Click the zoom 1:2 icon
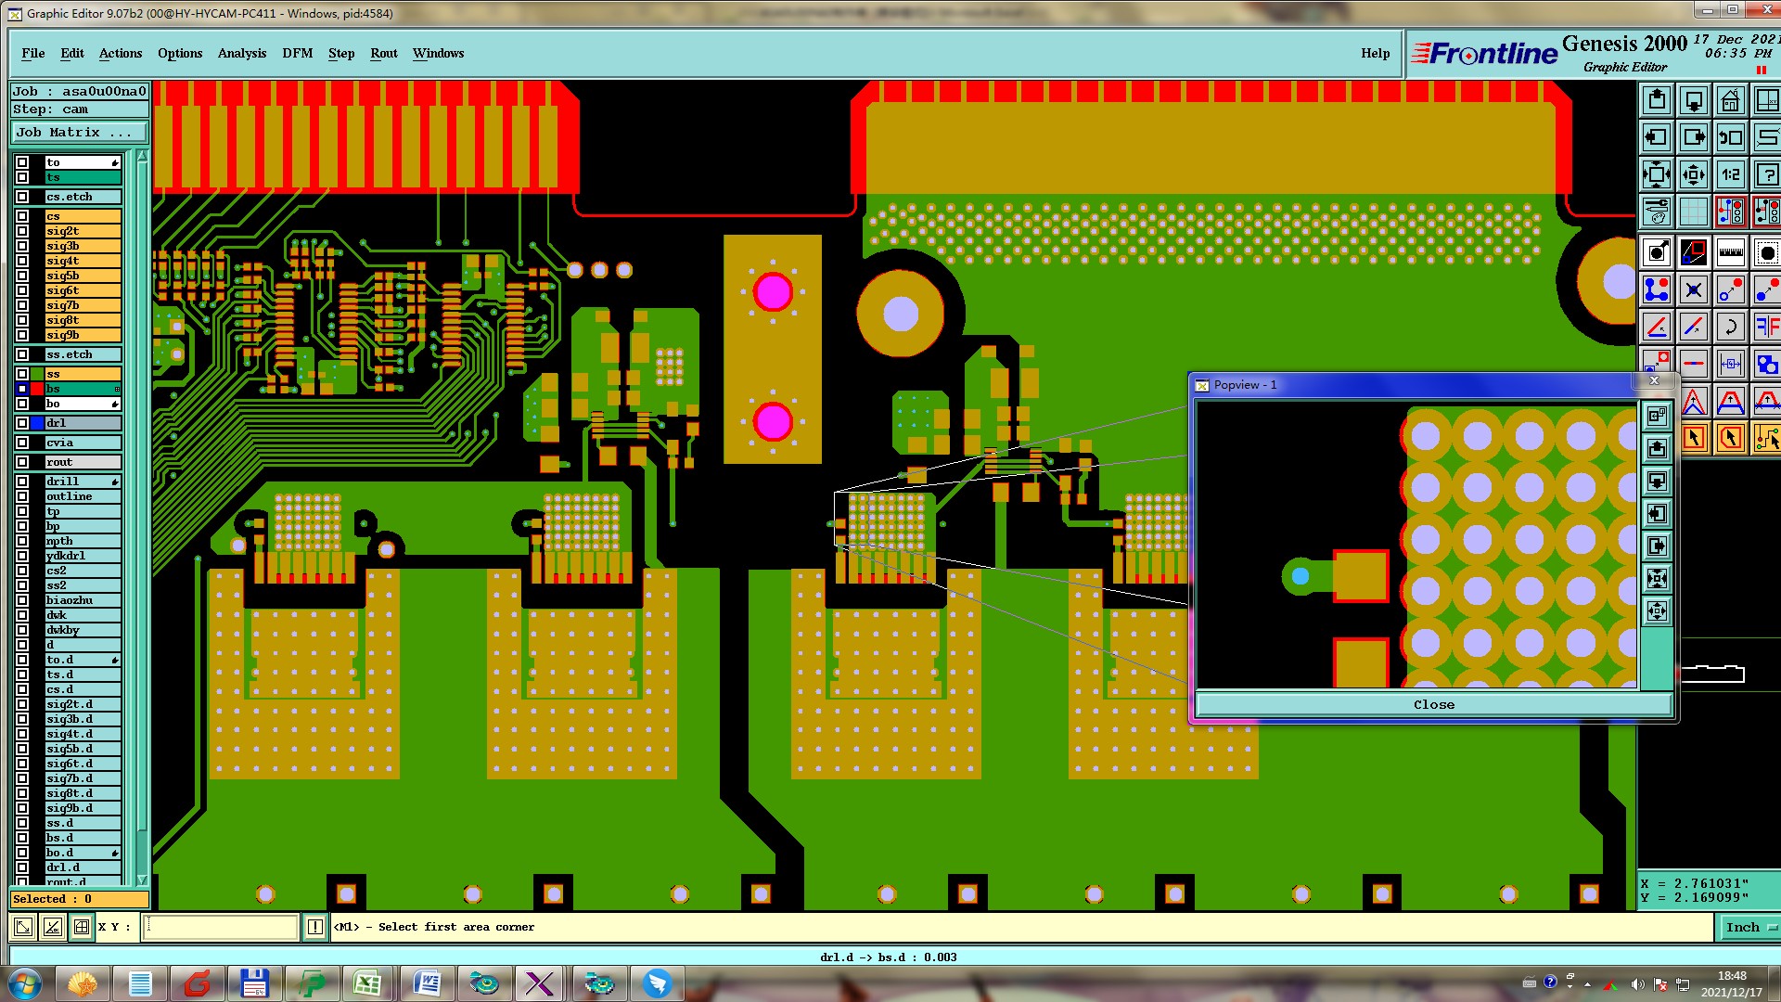This screenshot has width=1781, height=1002. pos(1730,174)
